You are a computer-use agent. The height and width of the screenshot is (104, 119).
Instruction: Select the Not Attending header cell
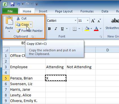(81, 67)
